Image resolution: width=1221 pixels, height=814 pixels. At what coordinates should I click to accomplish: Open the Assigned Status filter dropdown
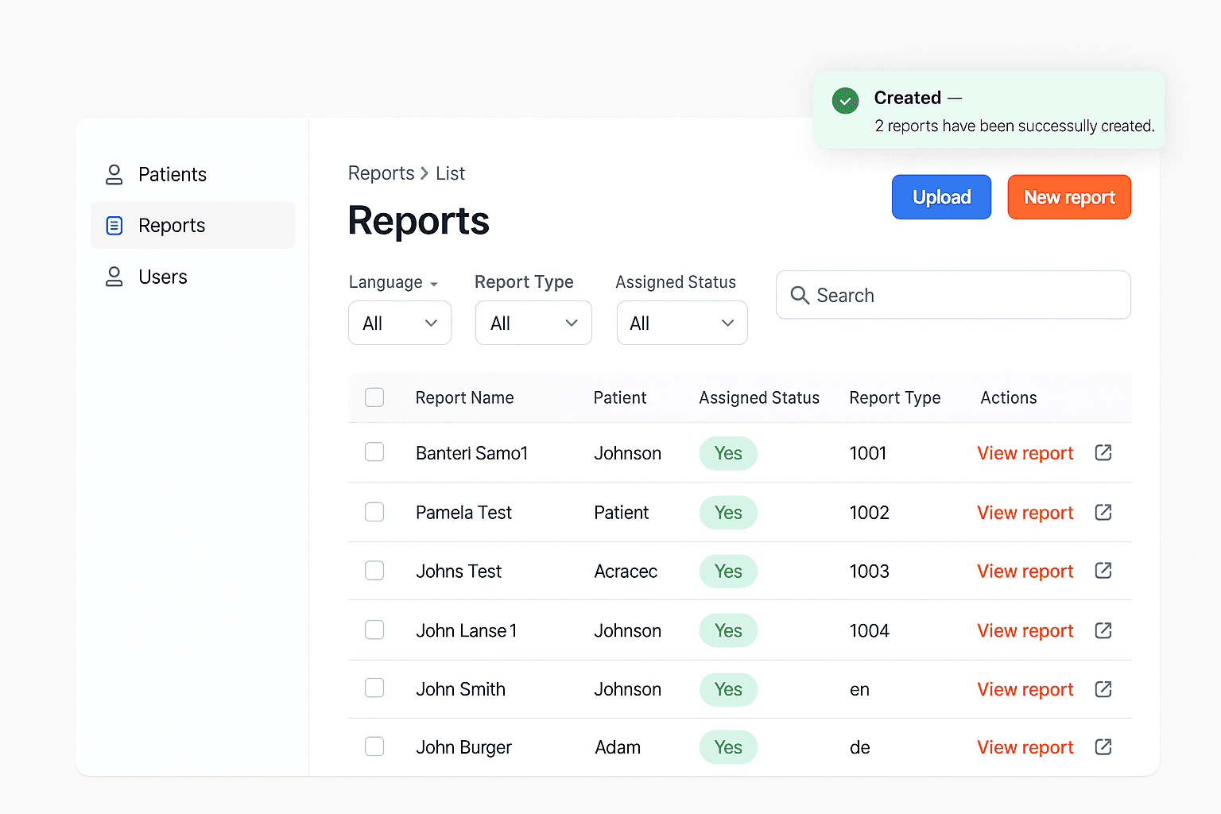pos(682,323)
